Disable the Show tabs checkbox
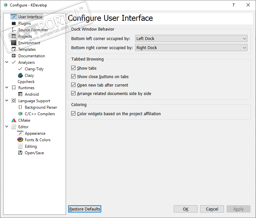Viewport: 256px width, 218px height. pos(73,68)
